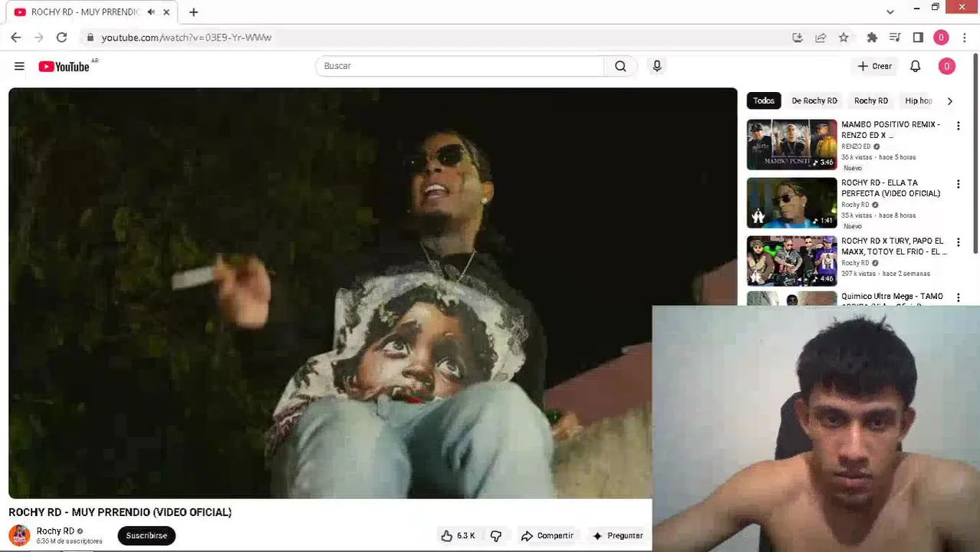Toggle the browser side panel
This screenshot has width=980, height=552.
pos(918,37)
